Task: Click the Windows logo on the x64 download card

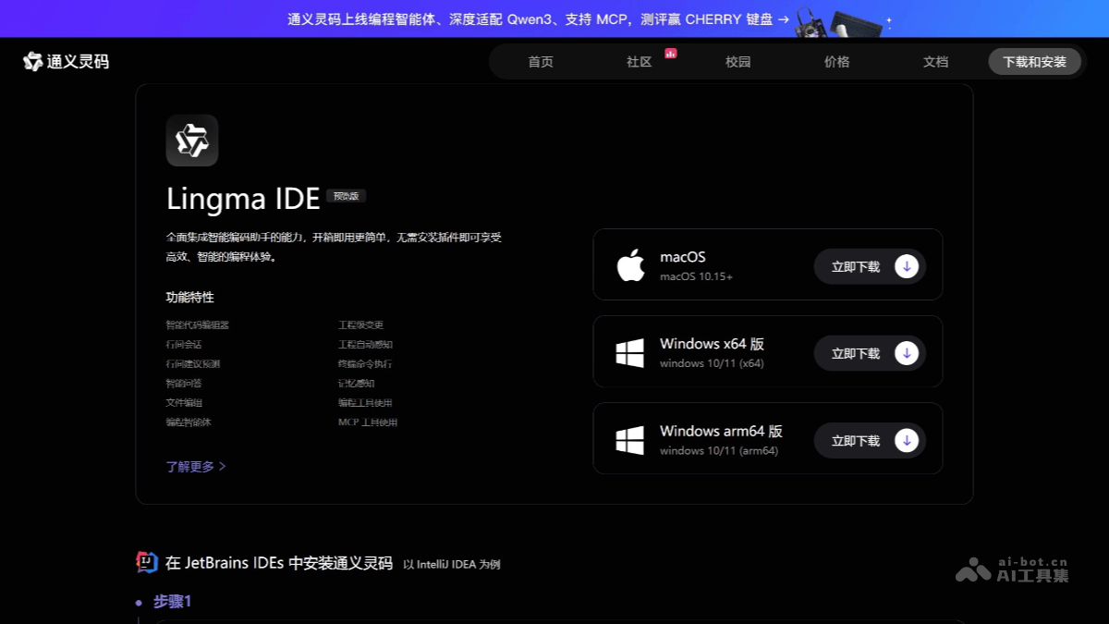Action: [631, 352]
